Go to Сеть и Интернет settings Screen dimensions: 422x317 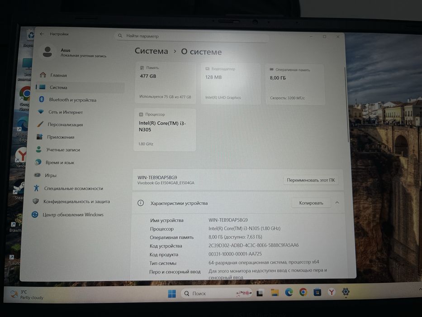tap(79, 112)
